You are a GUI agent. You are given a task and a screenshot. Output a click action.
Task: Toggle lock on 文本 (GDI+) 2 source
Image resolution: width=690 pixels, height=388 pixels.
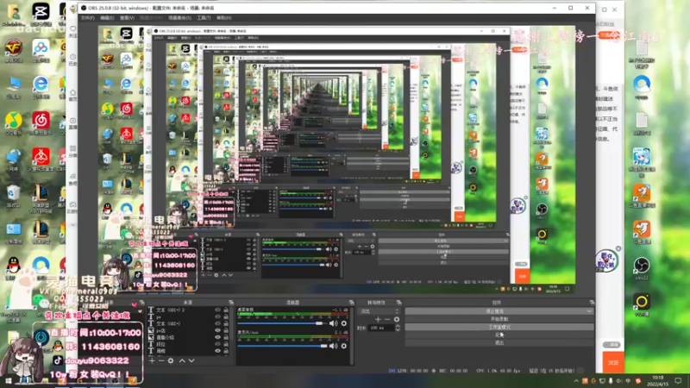click(x=226, y=310)
